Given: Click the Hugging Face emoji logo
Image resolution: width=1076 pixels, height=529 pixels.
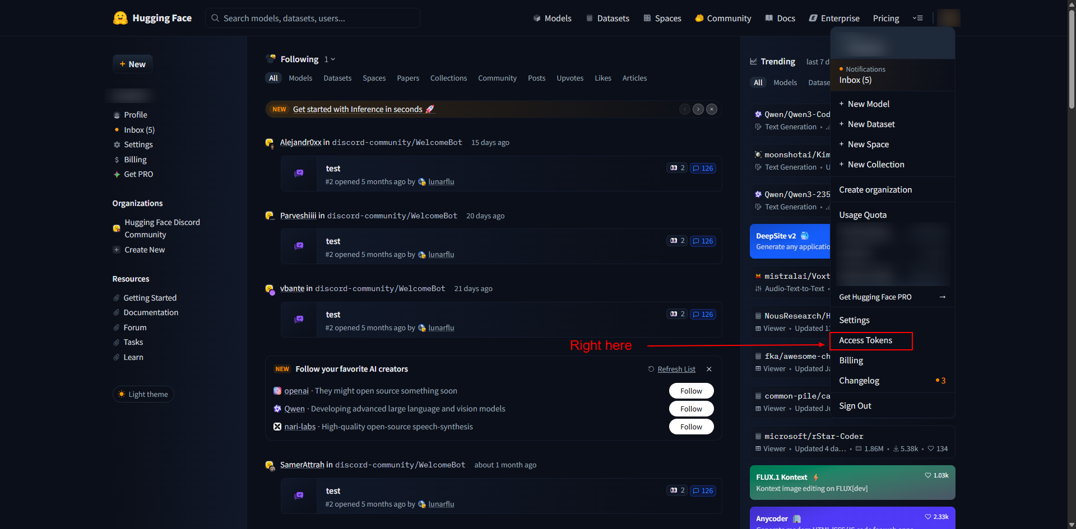Looking at the screenshot, I should 120,18.
